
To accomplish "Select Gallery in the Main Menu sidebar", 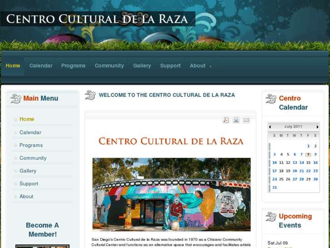I will (x=28, y=171).
